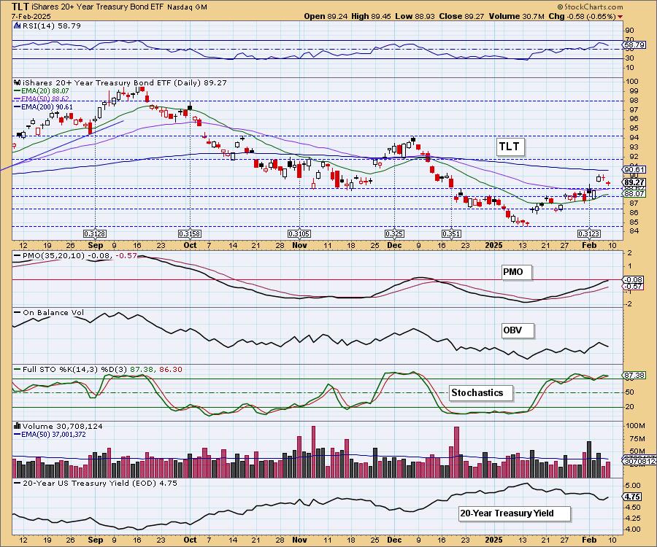
Task: Click the 87.38 stochastic value tag
Action: [x=634, y=376]
